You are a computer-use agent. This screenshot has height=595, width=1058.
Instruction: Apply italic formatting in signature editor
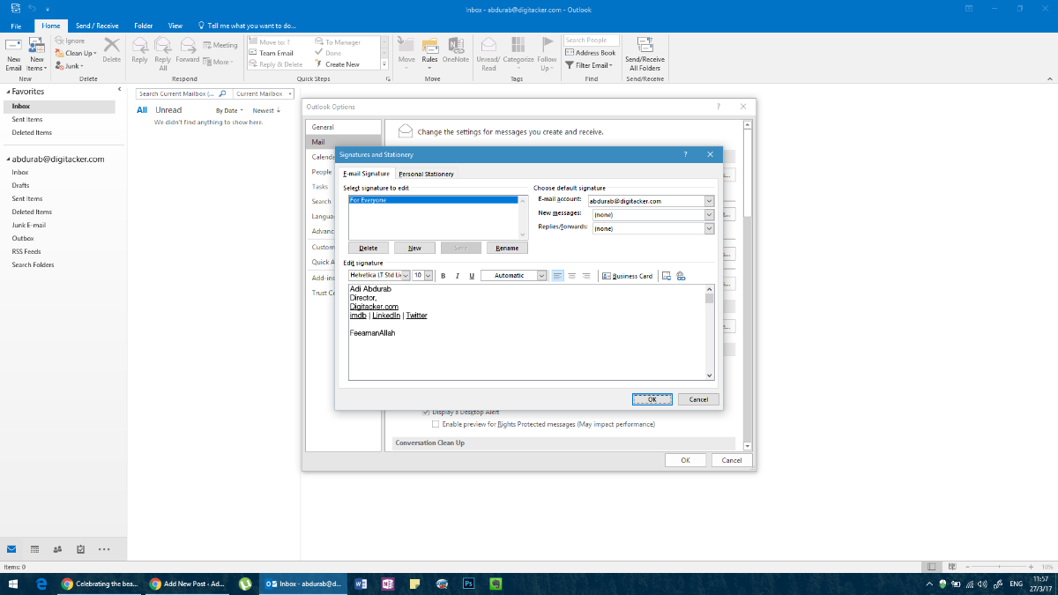point(457,276)
